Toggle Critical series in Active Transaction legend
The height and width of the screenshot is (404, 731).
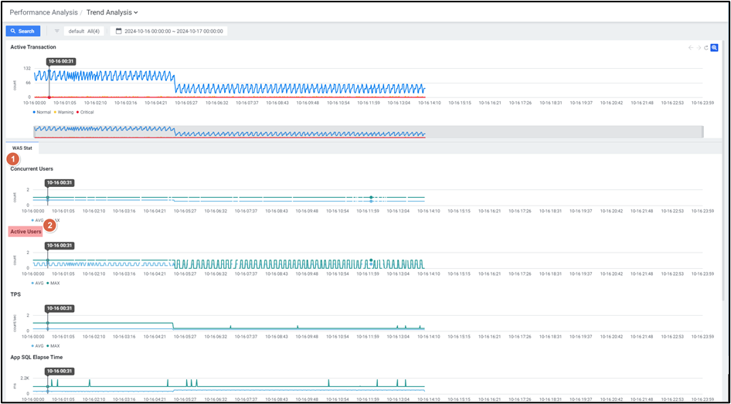[86, 112]
